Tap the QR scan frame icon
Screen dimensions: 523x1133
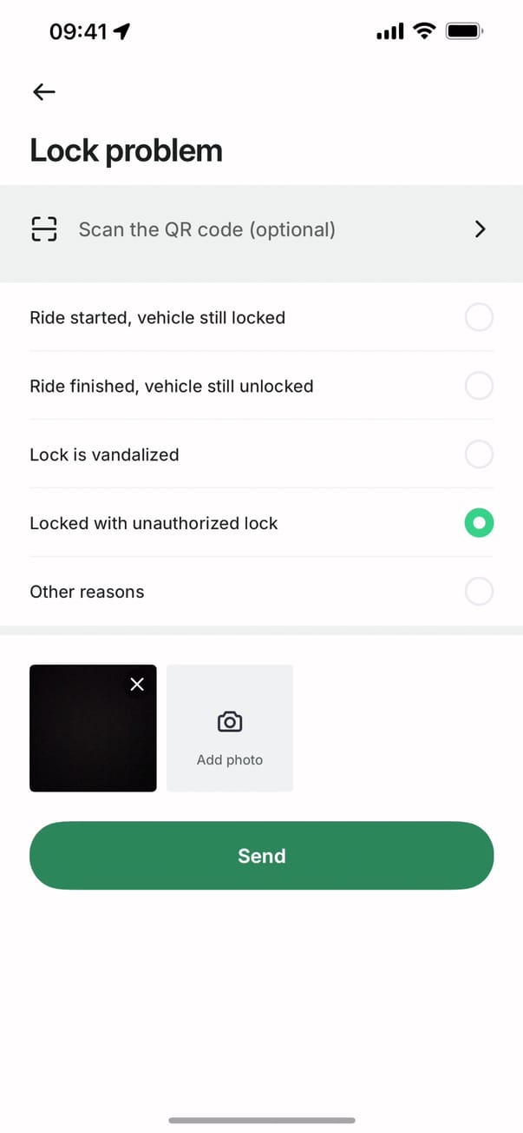43,229
